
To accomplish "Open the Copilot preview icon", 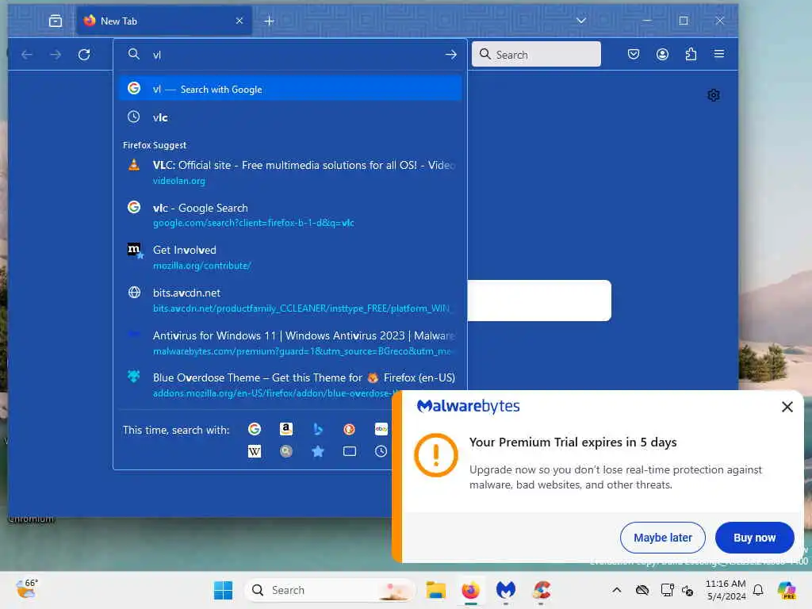I will [787, 590].
